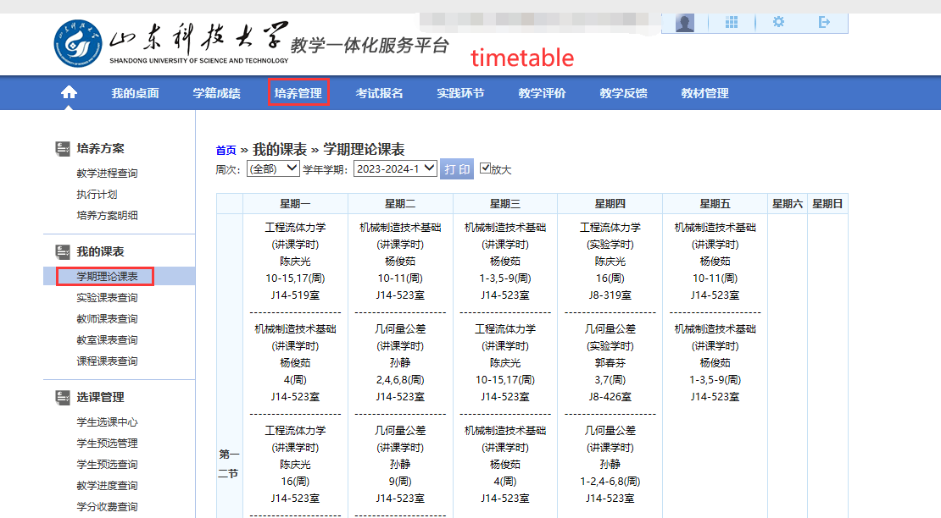Go to 学生选课中心 in the sidebar
This screenshot has height=518, width=941.
[x=107, y=422]
